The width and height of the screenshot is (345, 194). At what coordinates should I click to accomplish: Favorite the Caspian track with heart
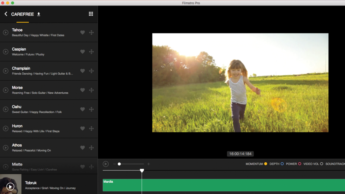click(x=82, y=52)
